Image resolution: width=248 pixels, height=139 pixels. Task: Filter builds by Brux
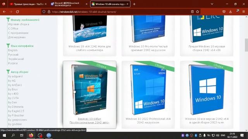click(13, 89)
